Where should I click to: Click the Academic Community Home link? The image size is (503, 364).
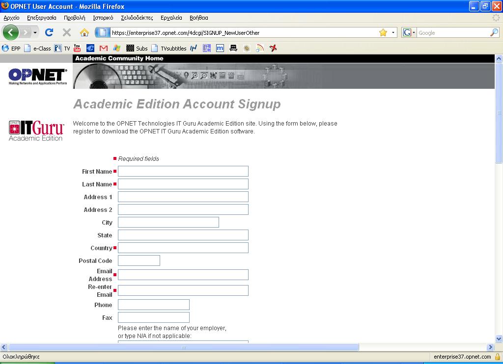point(119,58)
